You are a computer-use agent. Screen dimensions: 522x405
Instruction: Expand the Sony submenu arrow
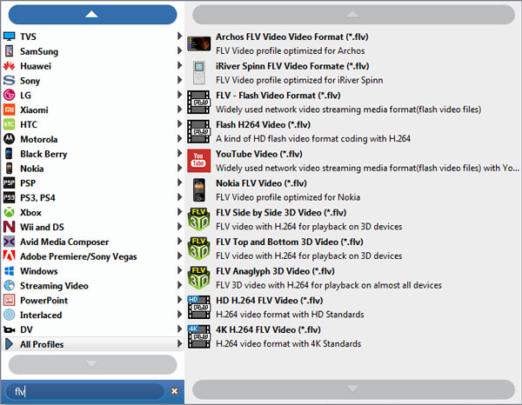click(179, 80)
